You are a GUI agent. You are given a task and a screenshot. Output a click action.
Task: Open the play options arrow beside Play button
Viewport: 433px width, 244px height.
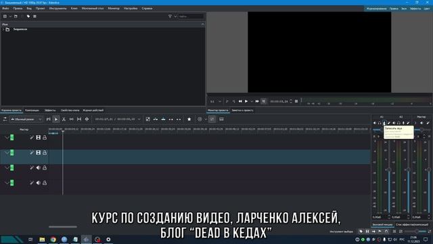(252, 102)
